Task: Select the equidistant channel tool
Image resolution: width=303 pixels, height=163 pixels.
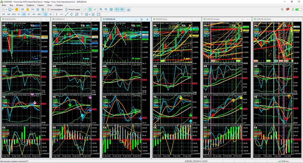Action: click(x=72, y=14)
